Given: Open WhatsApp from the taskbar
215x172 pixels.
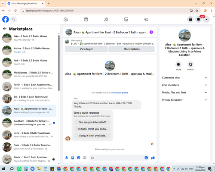Looking at the screenshot, I should pos(19,169).
